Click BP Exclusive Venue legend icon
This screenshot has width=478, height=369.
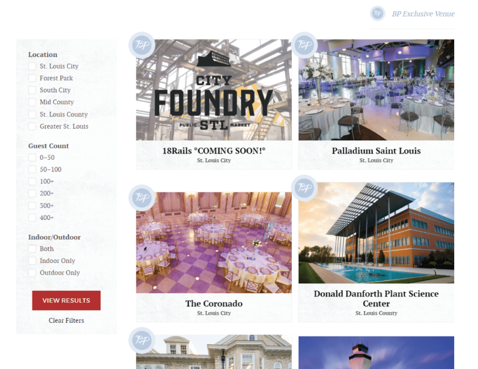coord(377,14)
